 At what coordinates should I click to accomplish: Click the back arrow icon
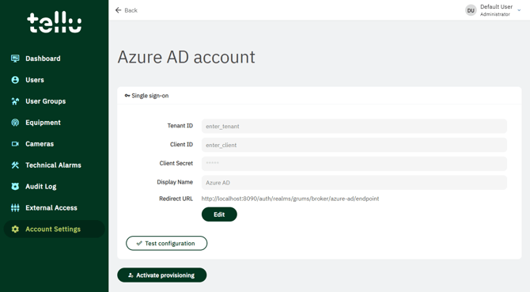(118, 10)
